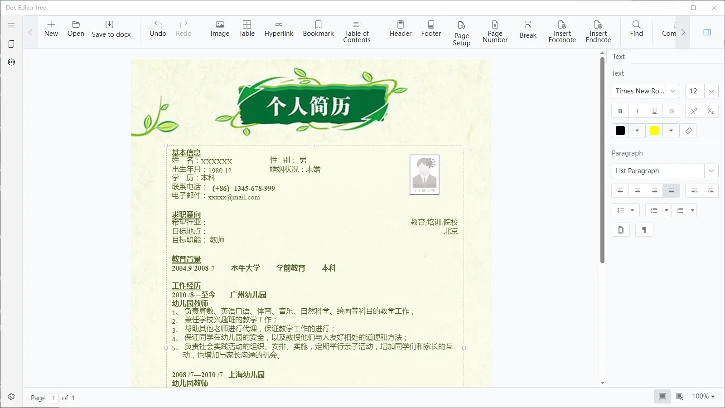Image resolution: width=725 pixels, height=408 pixels.
Task: Insert a page Break
Action: coord(528,30)
